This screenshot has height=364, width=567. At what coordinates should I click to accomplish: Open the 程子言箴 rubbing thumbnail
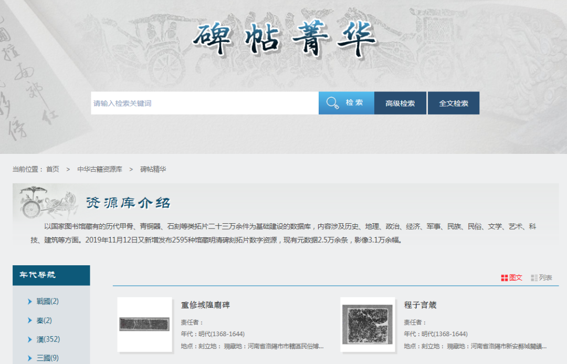367,324
